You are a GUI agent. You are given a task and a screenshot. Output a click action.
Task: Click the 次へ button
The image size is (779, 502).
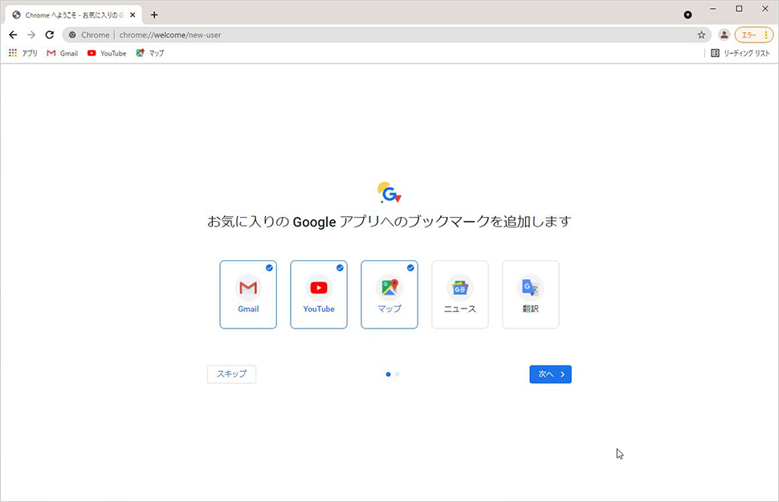click(x=550, y=374)
